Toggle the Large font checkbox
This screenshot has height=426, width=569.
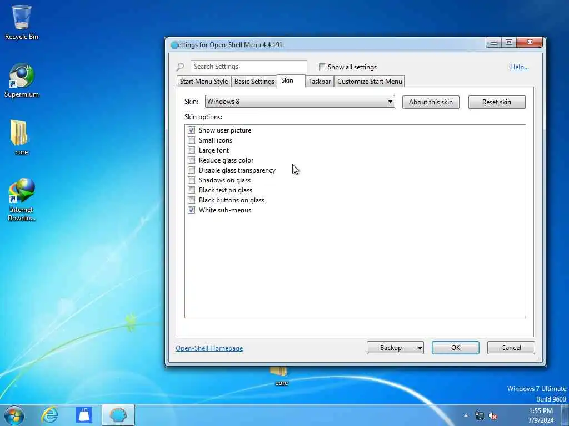click(192, 150)
